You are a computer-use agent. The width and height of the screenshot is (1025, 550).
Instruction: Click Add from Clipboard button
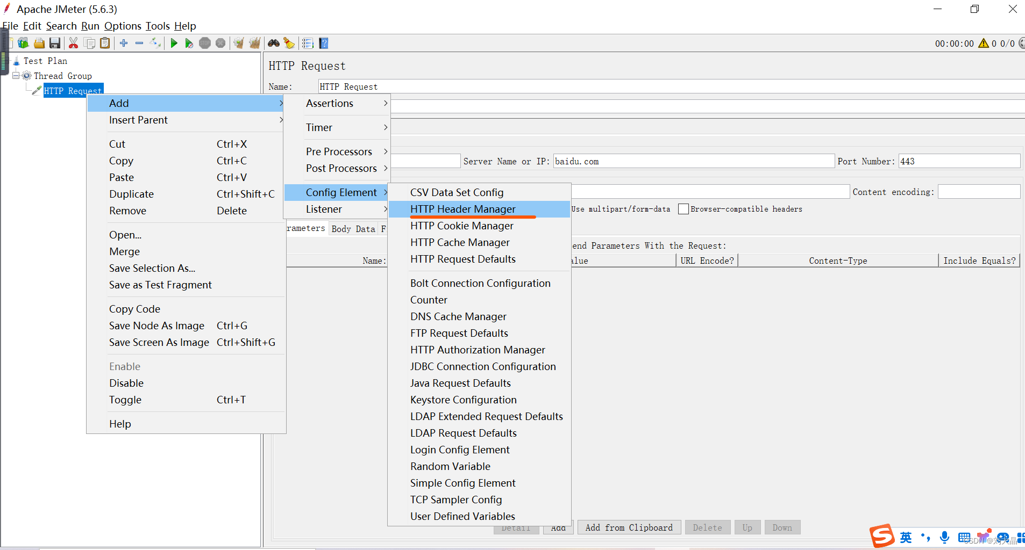click(629, 527)
